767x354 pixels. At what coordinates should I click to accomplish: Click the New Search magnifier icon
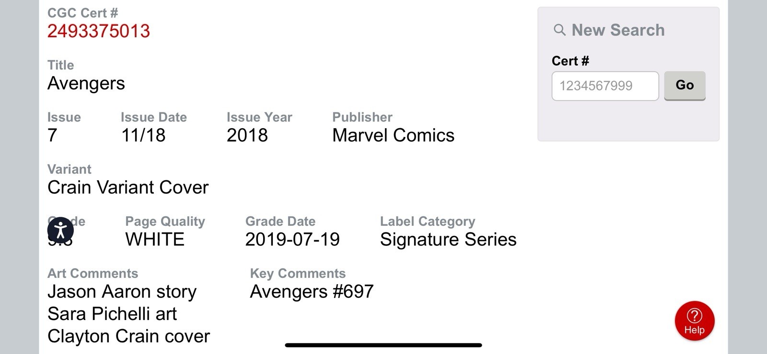coord(559,30)
